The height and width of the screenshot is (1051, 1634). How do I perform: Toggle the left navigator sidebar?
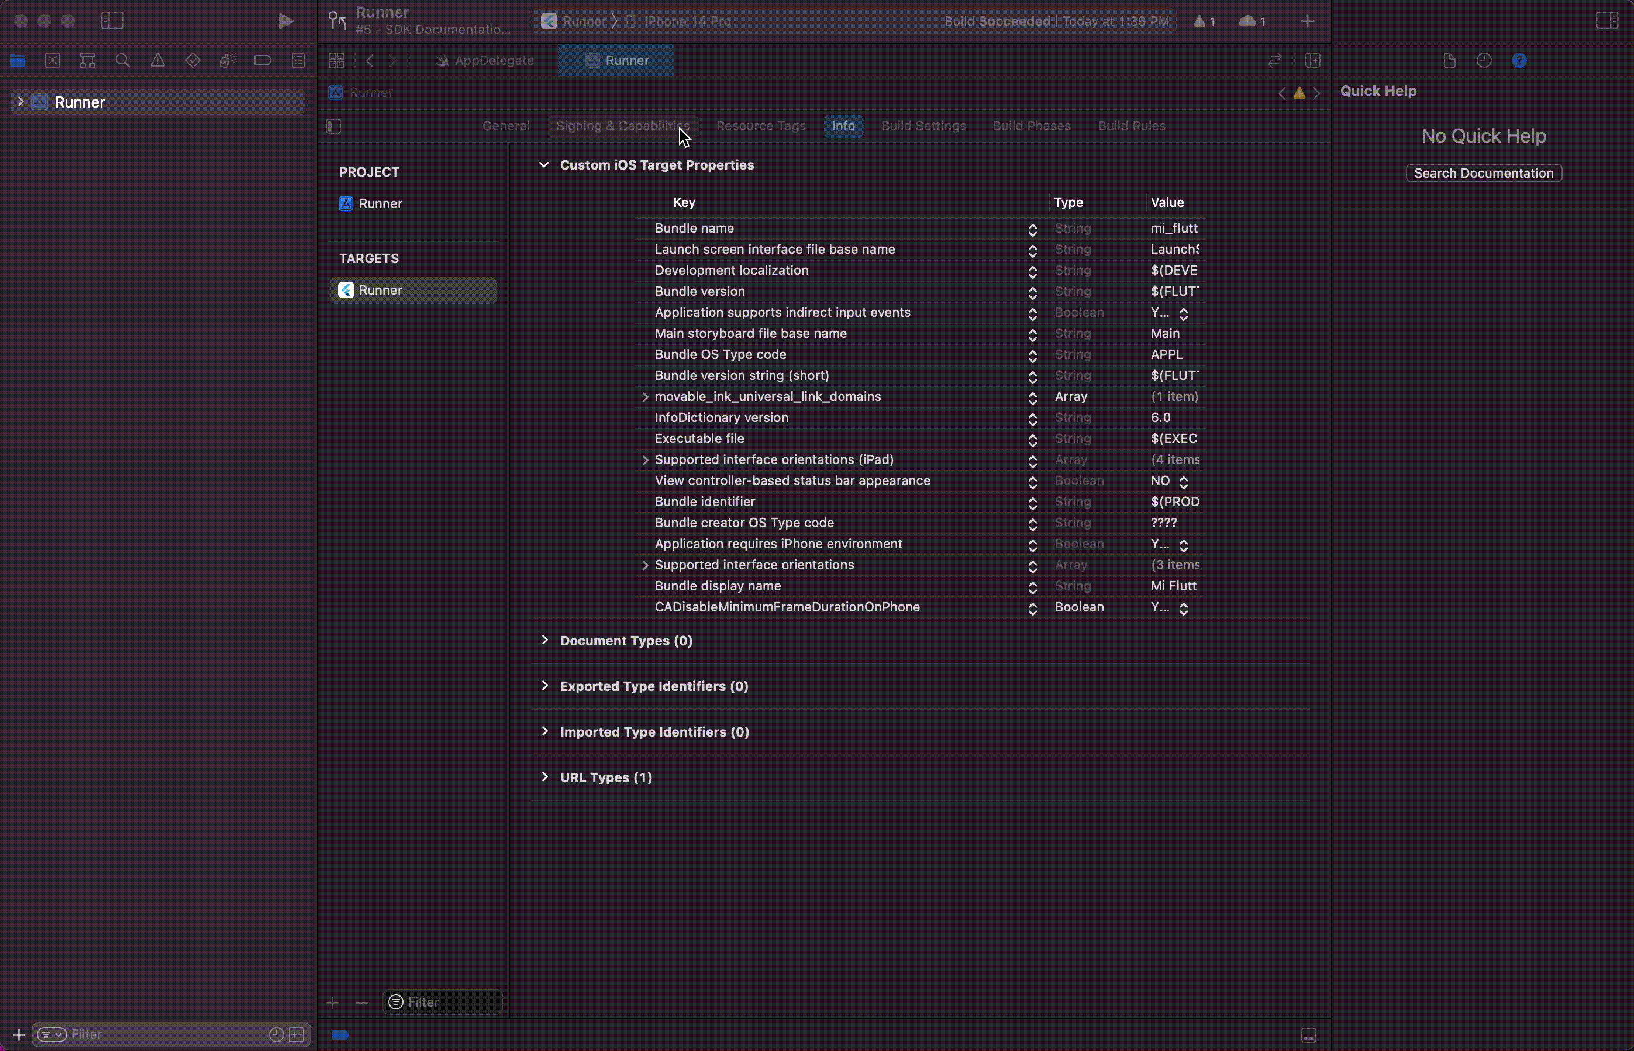[x=112, y=21]
